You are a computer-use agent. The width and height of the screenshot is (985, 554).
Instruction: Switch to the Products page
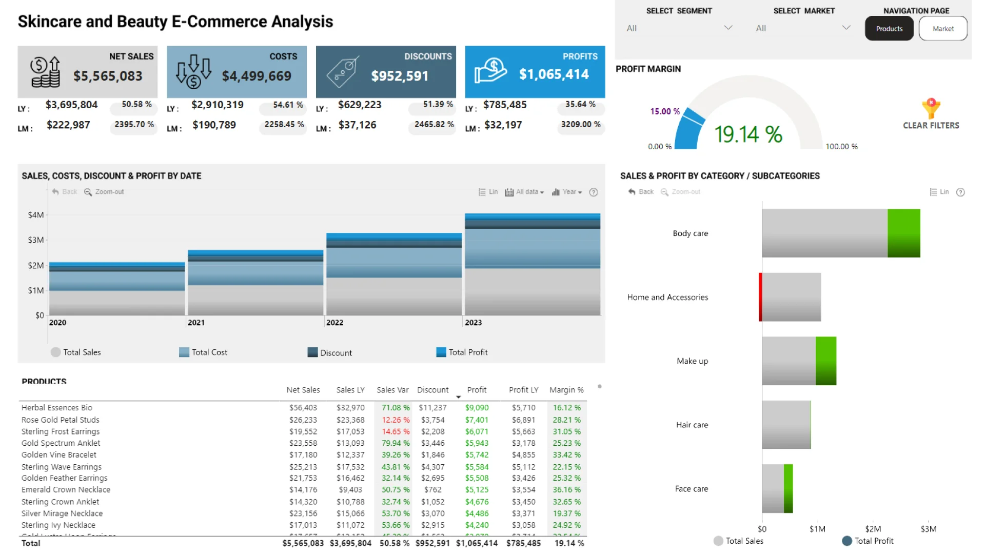click(889, 29)
